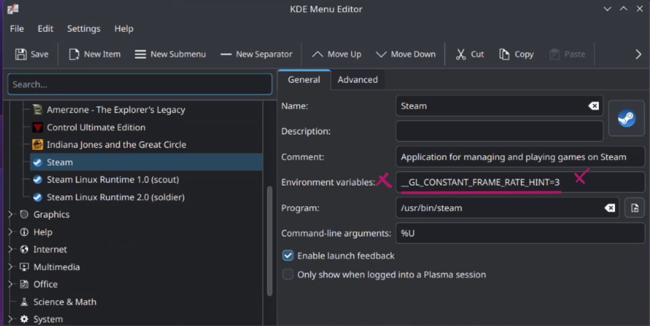Image resolution: width=650 pixels, height=326 pixels.
Task: Open the Settings menu
Action: [83, 28]
